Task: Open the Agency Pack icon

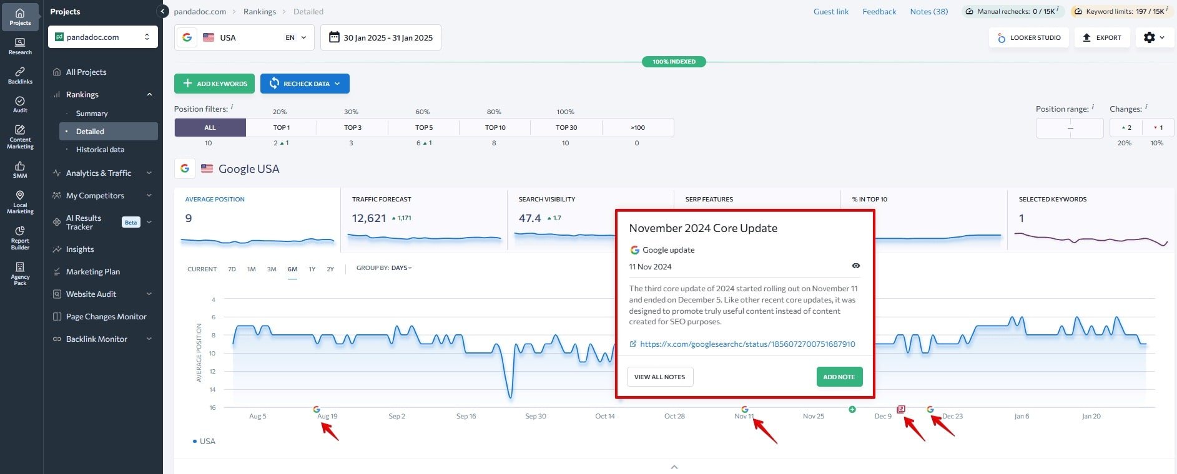Action: click(20, 267)
